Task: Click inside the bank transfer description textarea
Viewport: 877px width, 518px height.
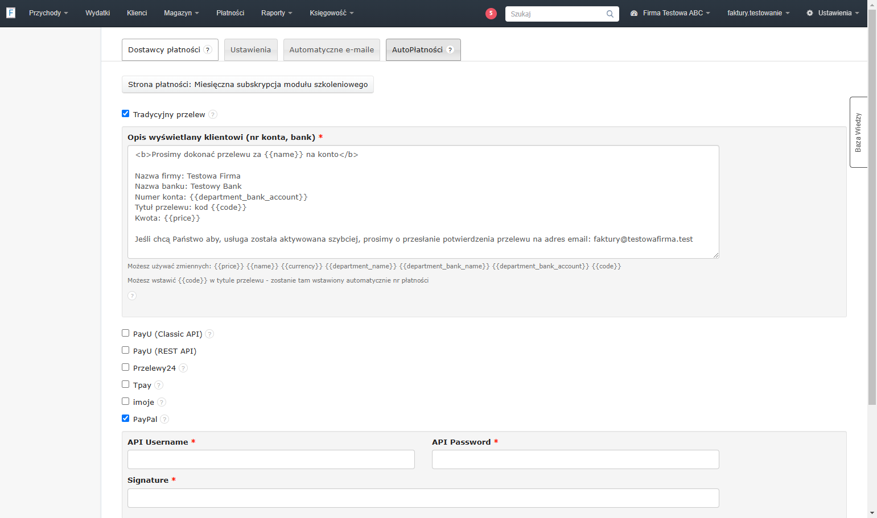Action: (x=423, y=202)
